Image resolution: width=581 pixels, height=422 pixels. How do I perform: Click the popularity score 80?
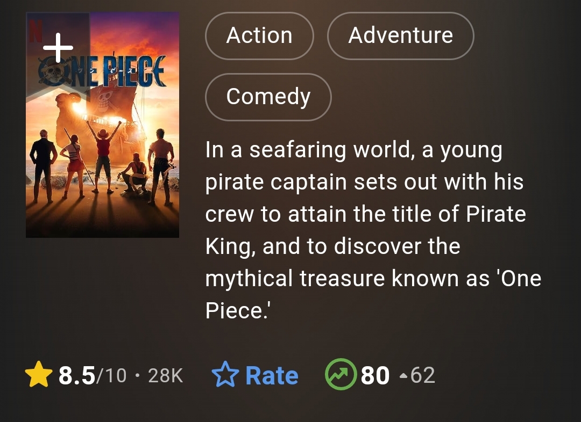tap(375, 376)
